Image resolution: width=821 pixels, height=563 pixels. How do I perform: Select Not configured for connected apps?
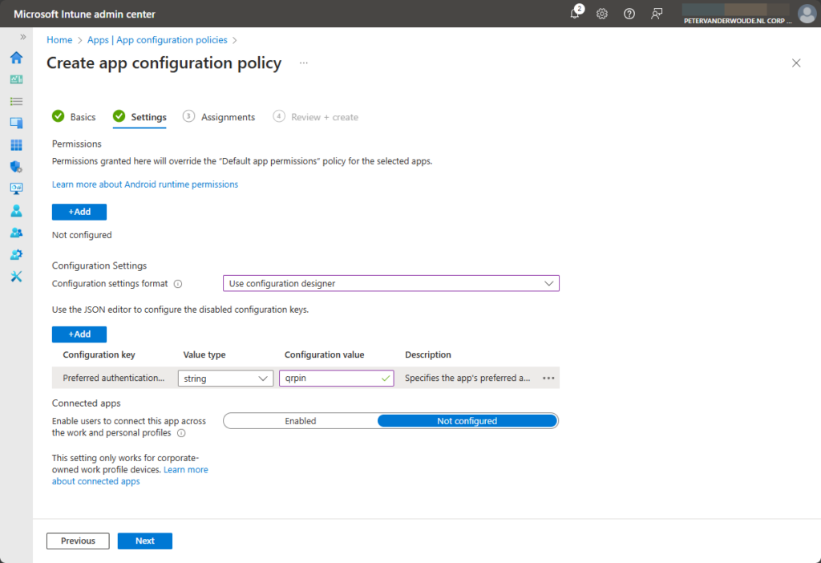click(x=467, y=421)
